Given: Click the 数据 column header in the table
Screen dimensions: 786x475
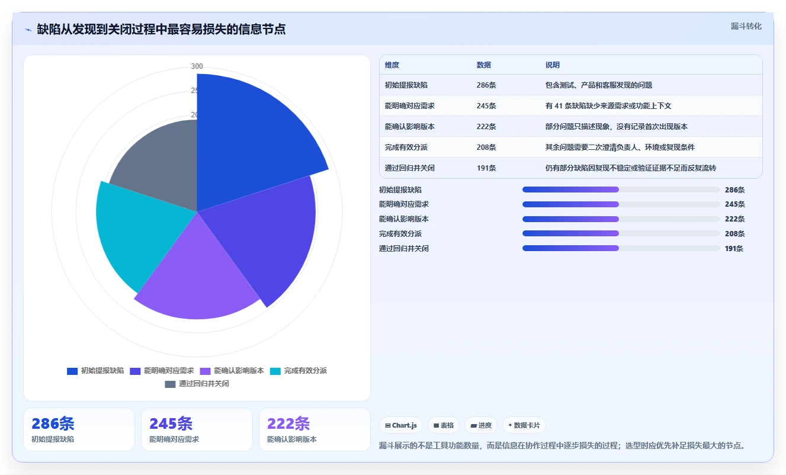Looking at the screenshot, I should [484, 65].
